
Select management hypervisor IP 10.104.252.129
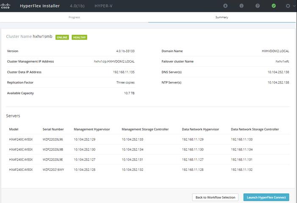pyautogui.click(x=84, y=139)
